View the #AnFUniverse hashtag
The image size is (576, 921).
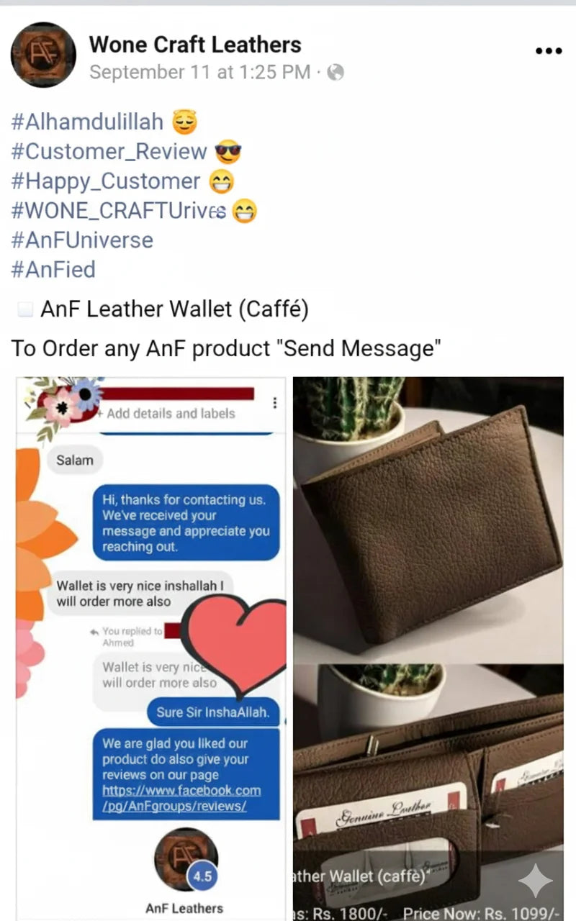pyautogui.click(x=82, y=240)
